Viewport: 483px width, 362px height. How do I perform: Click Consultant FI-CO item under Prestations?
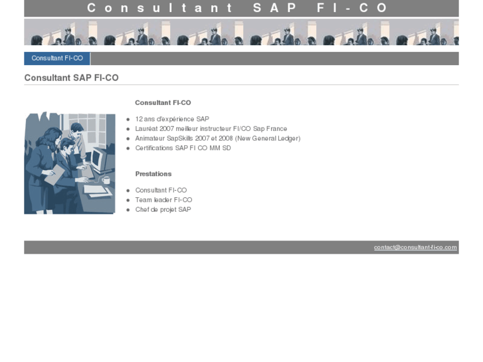coord(161,190)
